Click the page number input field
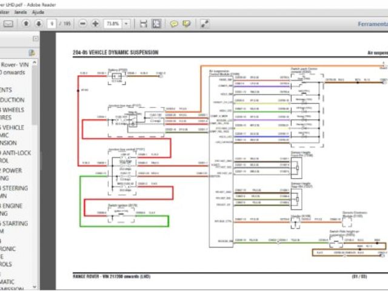 (x=53, y=24)
